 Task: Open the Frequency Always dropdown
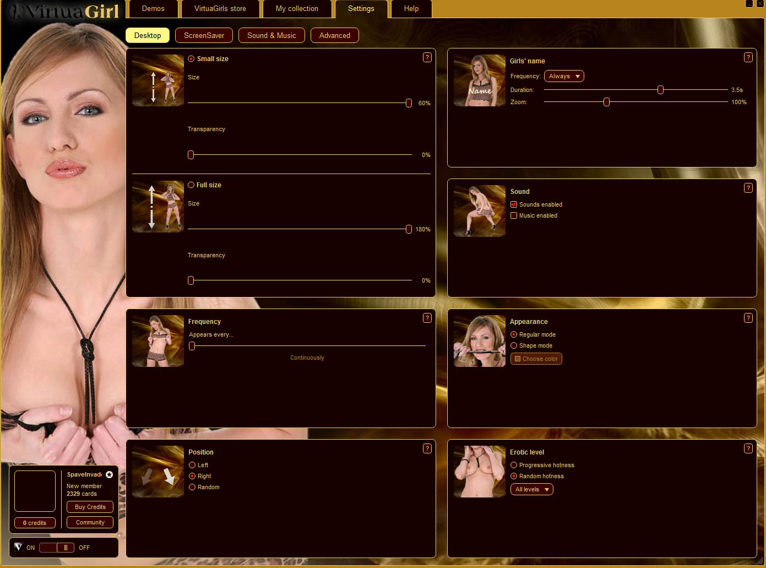564,76
